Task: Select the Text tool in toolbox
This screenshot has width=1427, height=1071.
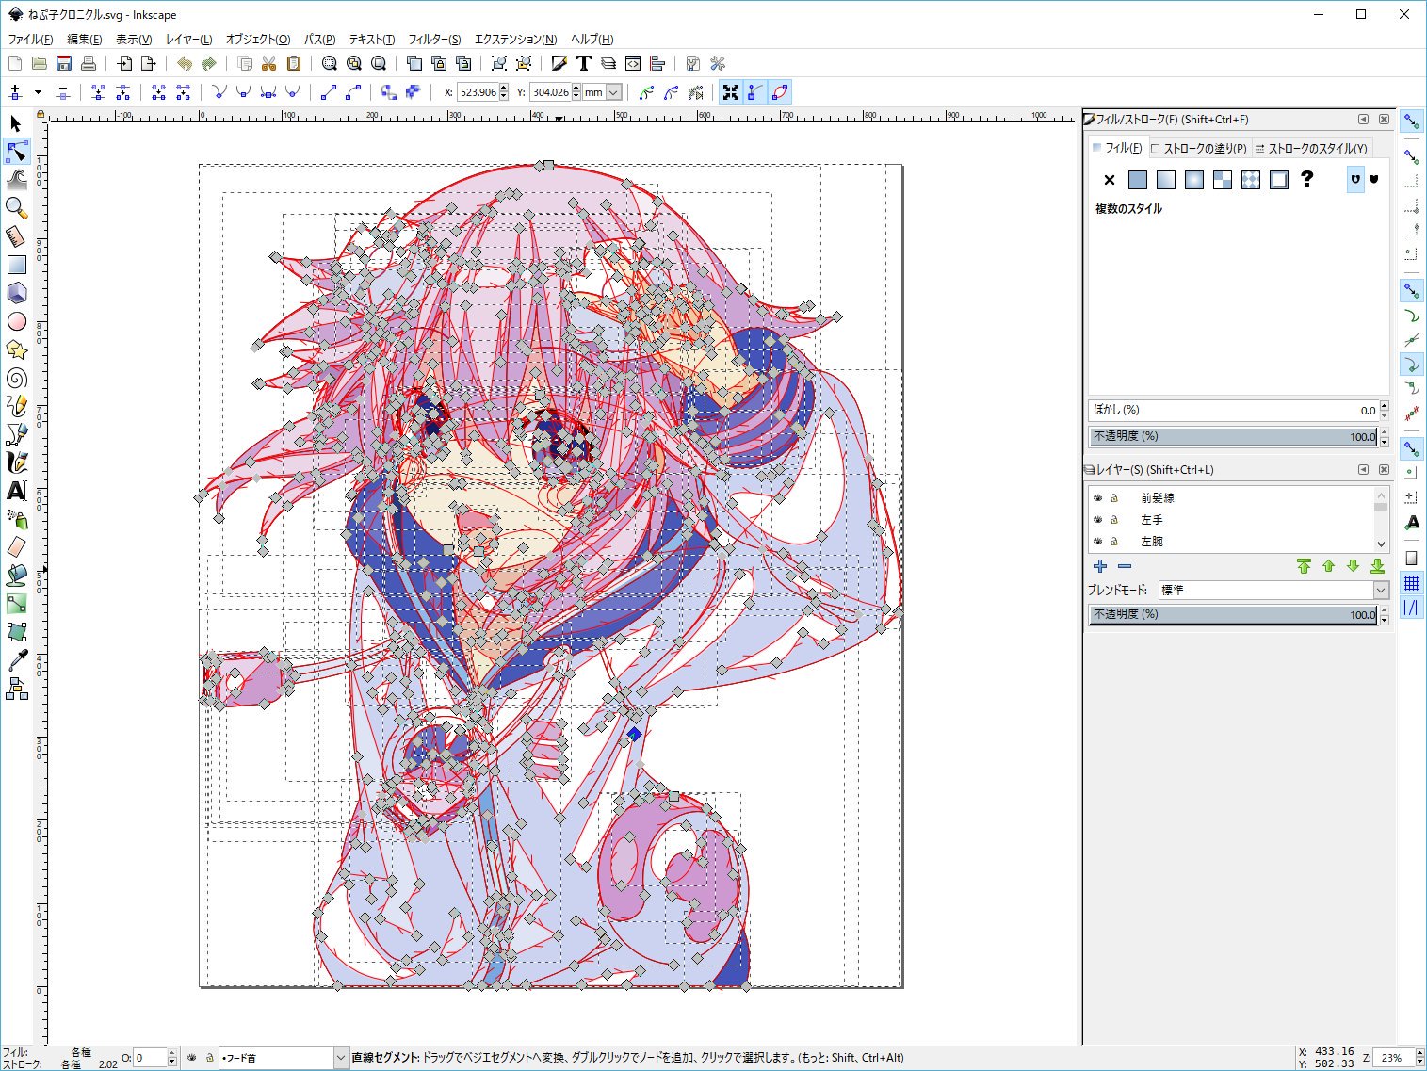Action: tap(16, 491)
